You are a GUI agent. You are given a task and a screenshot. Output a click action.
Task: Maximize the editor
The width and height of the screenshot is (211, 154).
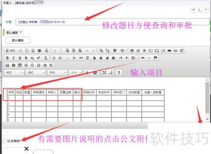tap(104, 72)
